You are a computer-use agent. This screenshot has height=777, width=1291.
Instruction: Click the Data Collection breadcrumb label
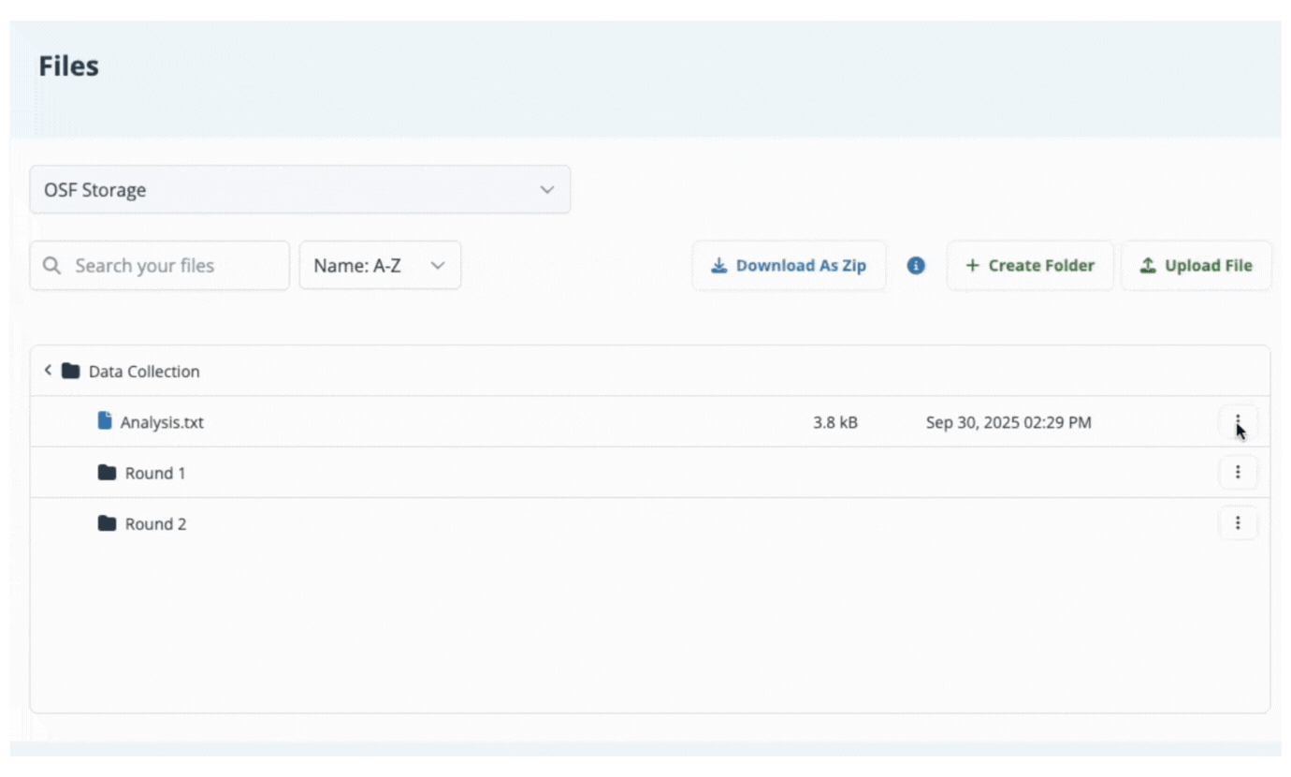[144, 372]
